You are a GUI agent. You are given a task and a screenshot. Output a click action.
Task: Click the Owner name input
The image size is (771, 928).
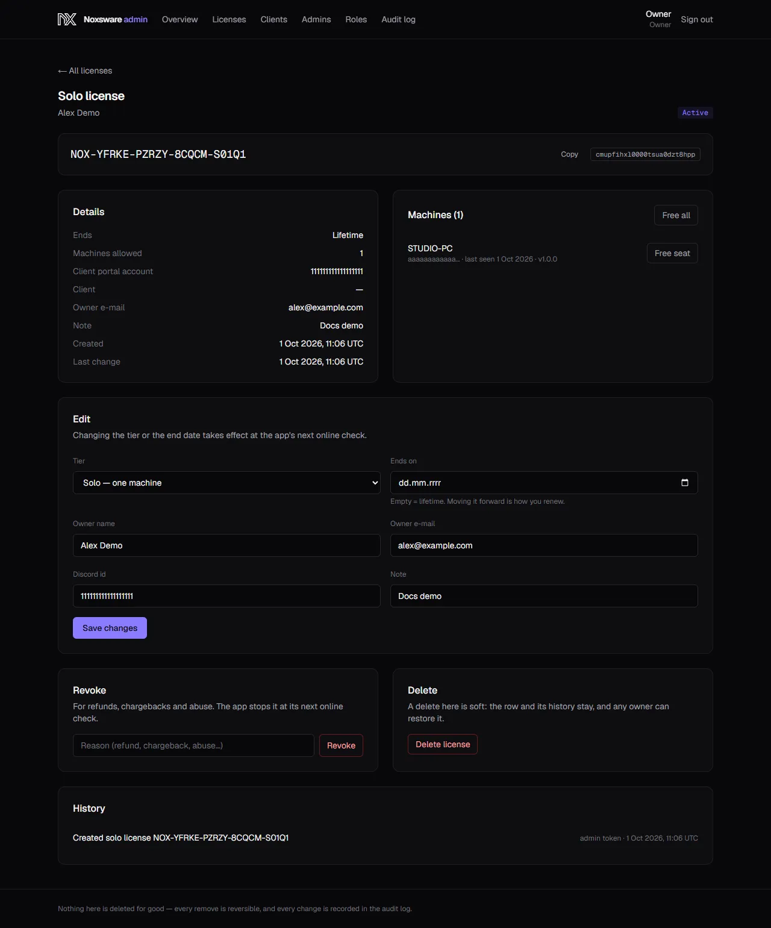[226, 545]
